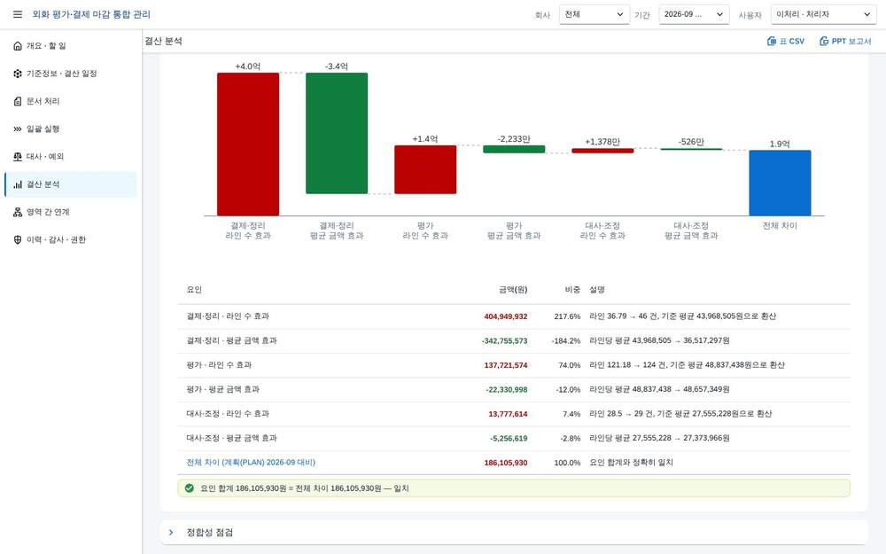Screen dimensions: 886x554
Task: Click the scales icon beside 대사 · 예외
Action: pos(18,157)
